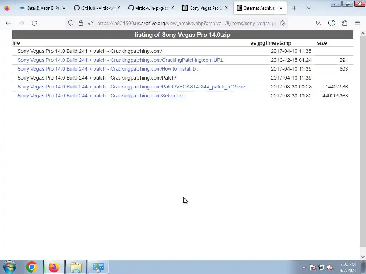Launch Chrome from the taskbar
This screenshot has height=274, width=366.
point(32,267)
